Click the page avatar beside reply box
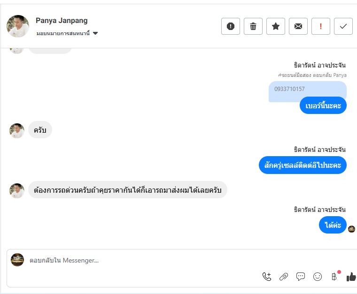Screen dimensions: 357x294 point(17,260)
